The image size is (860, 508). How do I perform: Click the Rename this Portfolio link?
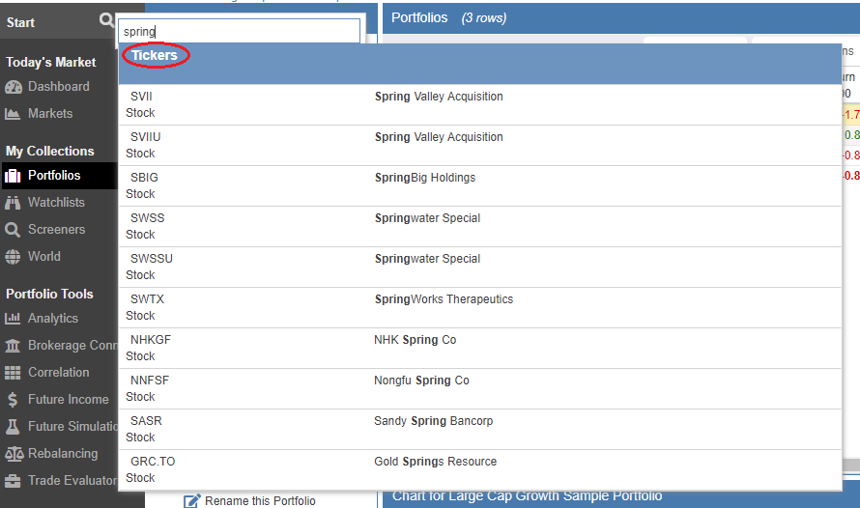tap(260, 500)
